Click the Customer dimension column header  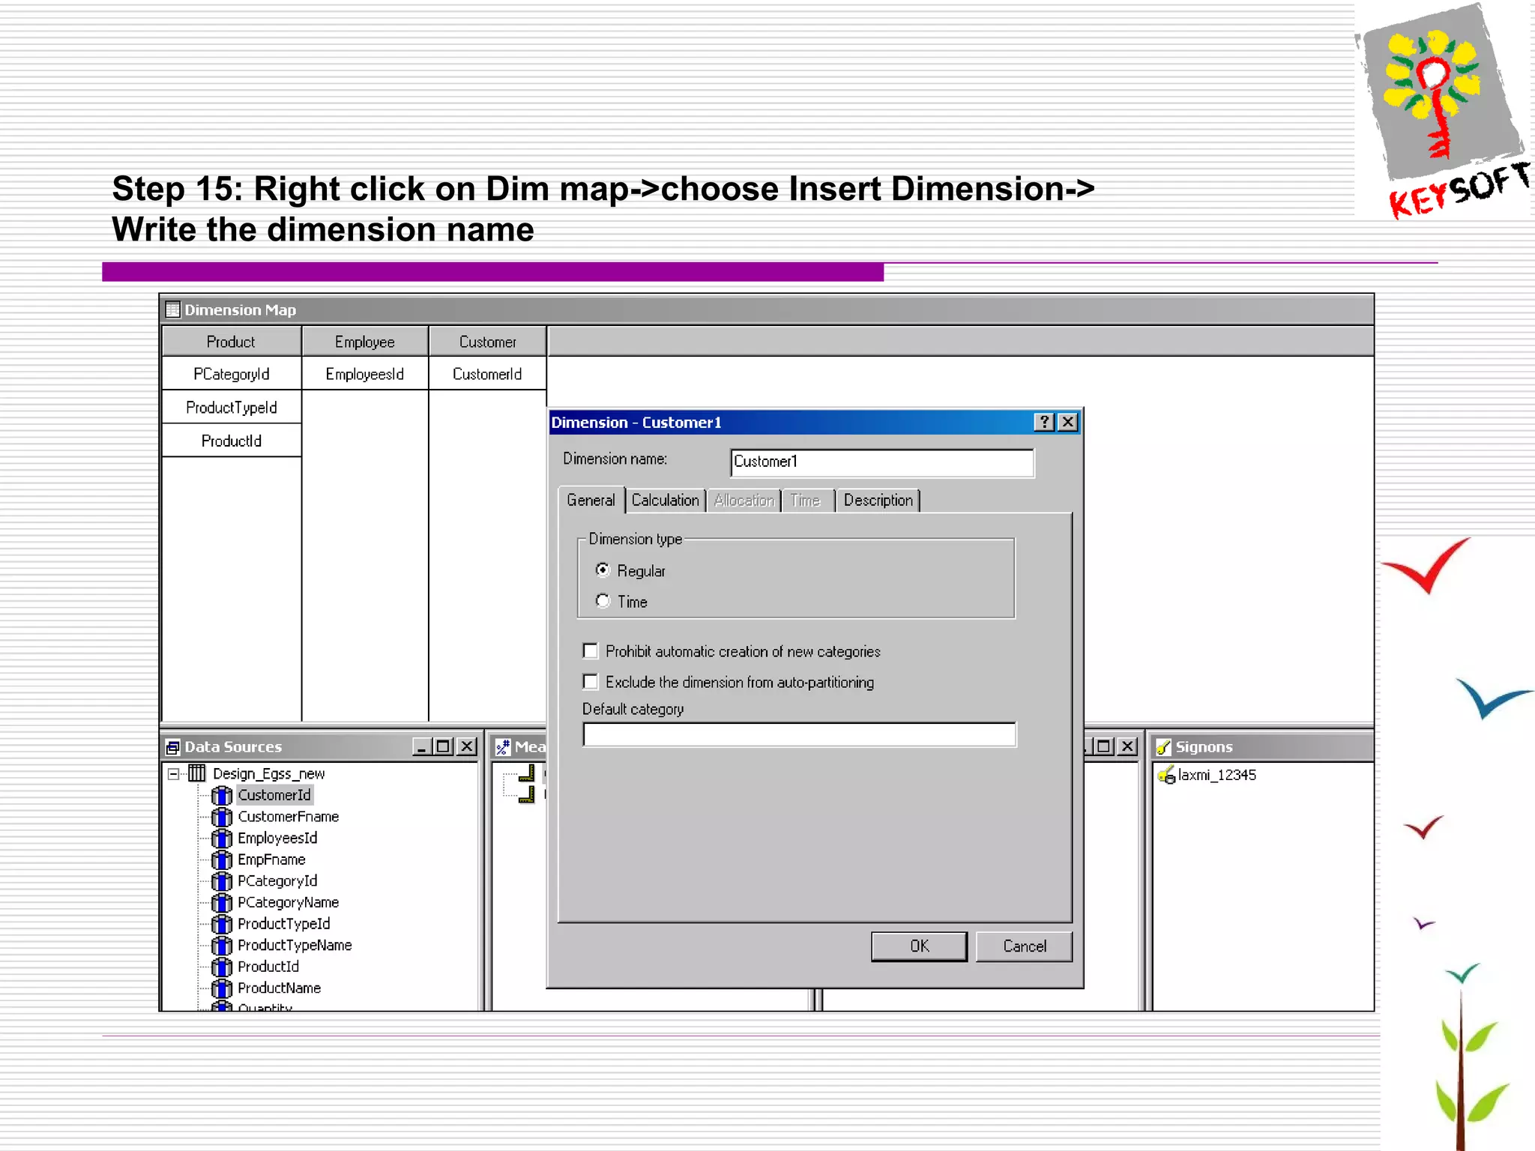click(487, 342)
